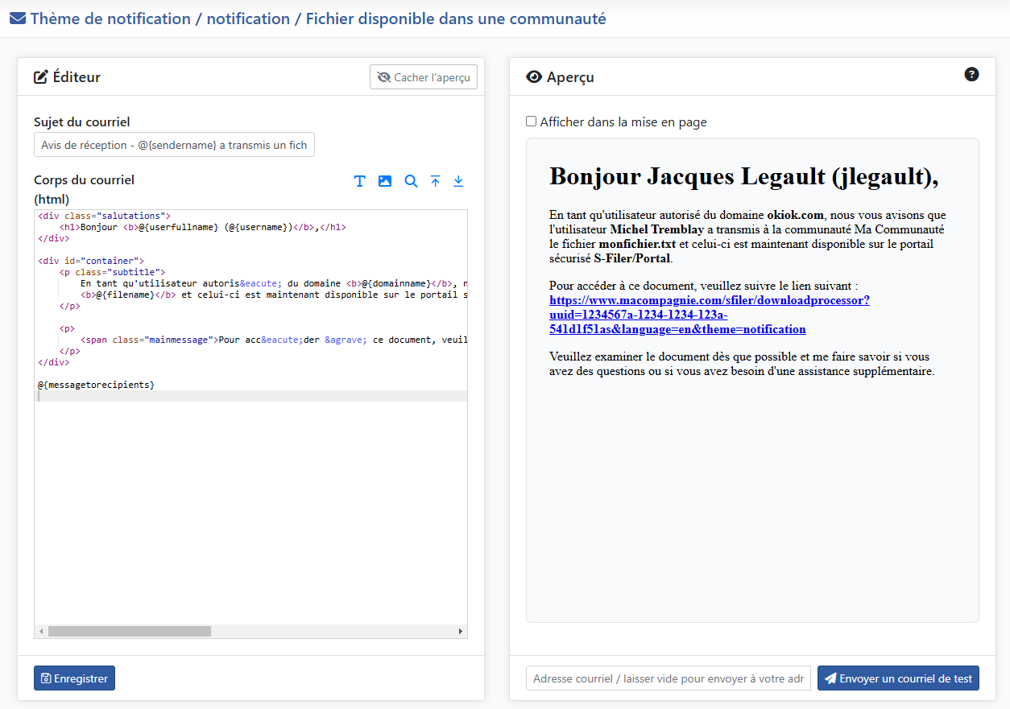Click Envoyer un courriel de test button

tap(898, 678)
